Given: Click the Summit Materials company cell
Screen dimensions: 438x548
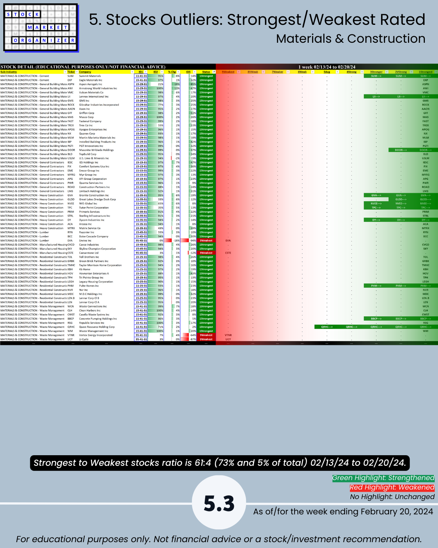Looking at the screenshot, I should click(106, 76).
